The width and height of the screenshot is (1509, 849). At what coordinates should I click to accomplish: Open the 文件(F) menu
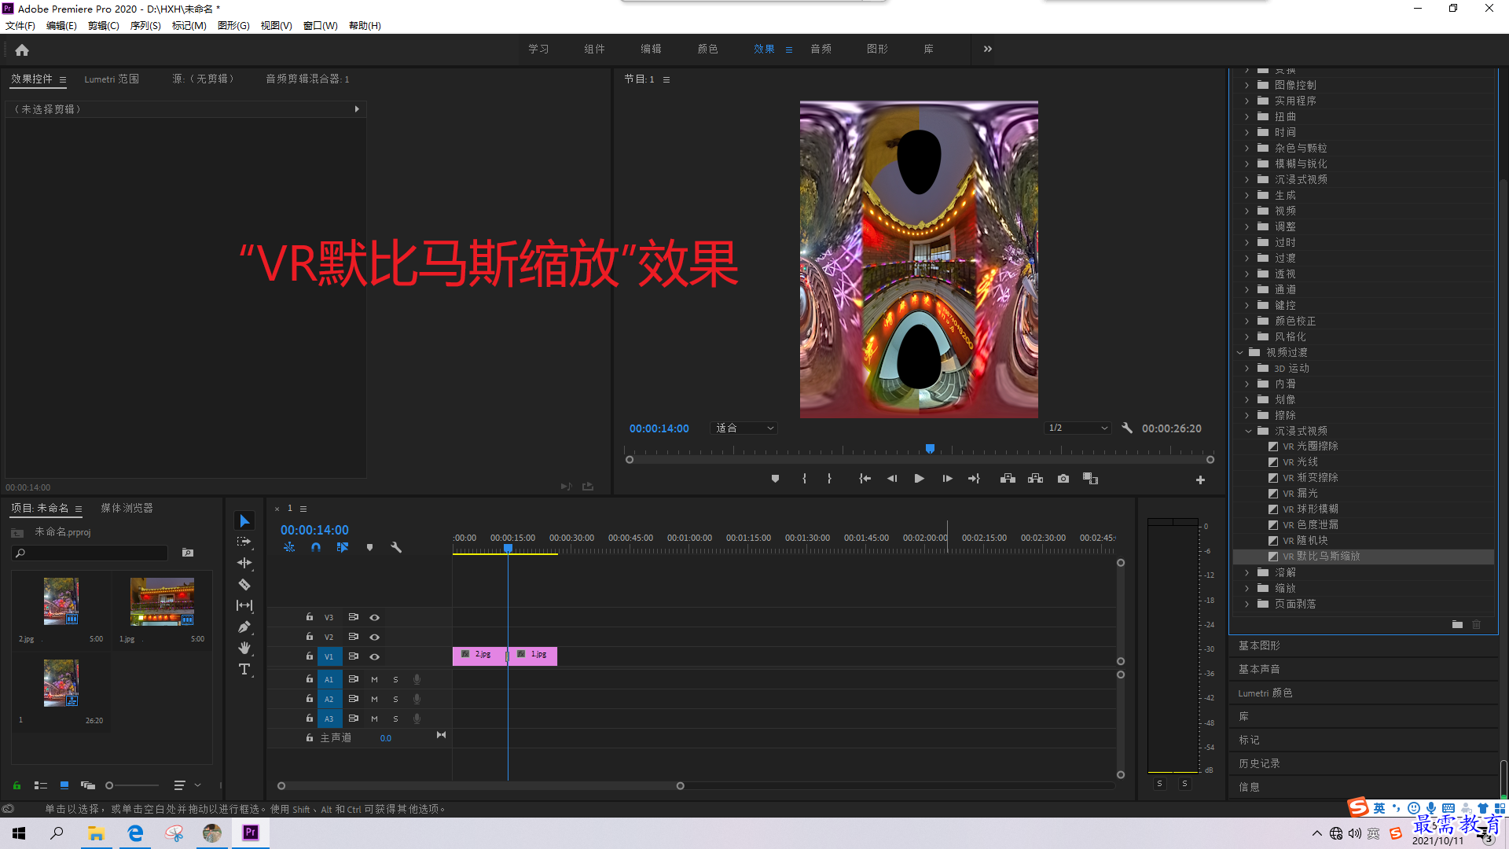[20, 26]
